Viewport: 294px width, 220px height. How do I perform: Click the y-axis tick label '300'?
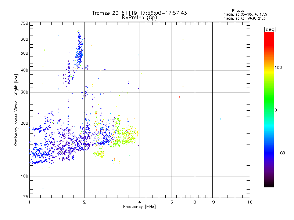point(24,92)
